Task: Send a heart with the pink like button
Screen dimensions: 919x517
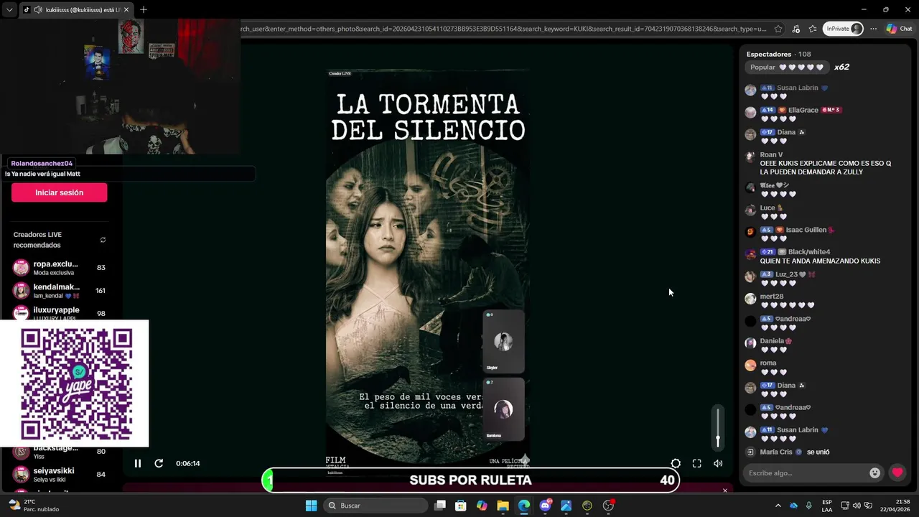Action: 897,472
